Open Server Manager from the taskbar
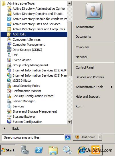The height and width of the screenshot is (156, 115). (25, 150)
